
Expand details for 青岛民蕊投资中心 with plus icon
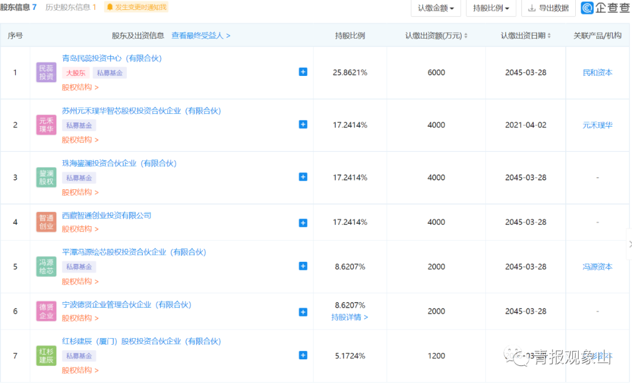tap(303, 72)
